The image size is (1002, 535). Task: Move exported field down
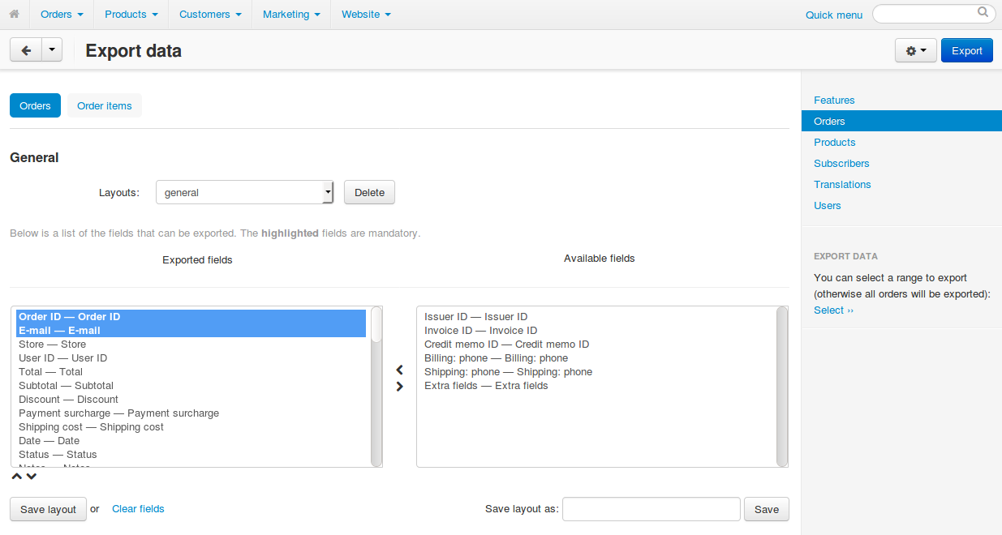(32, 476)
